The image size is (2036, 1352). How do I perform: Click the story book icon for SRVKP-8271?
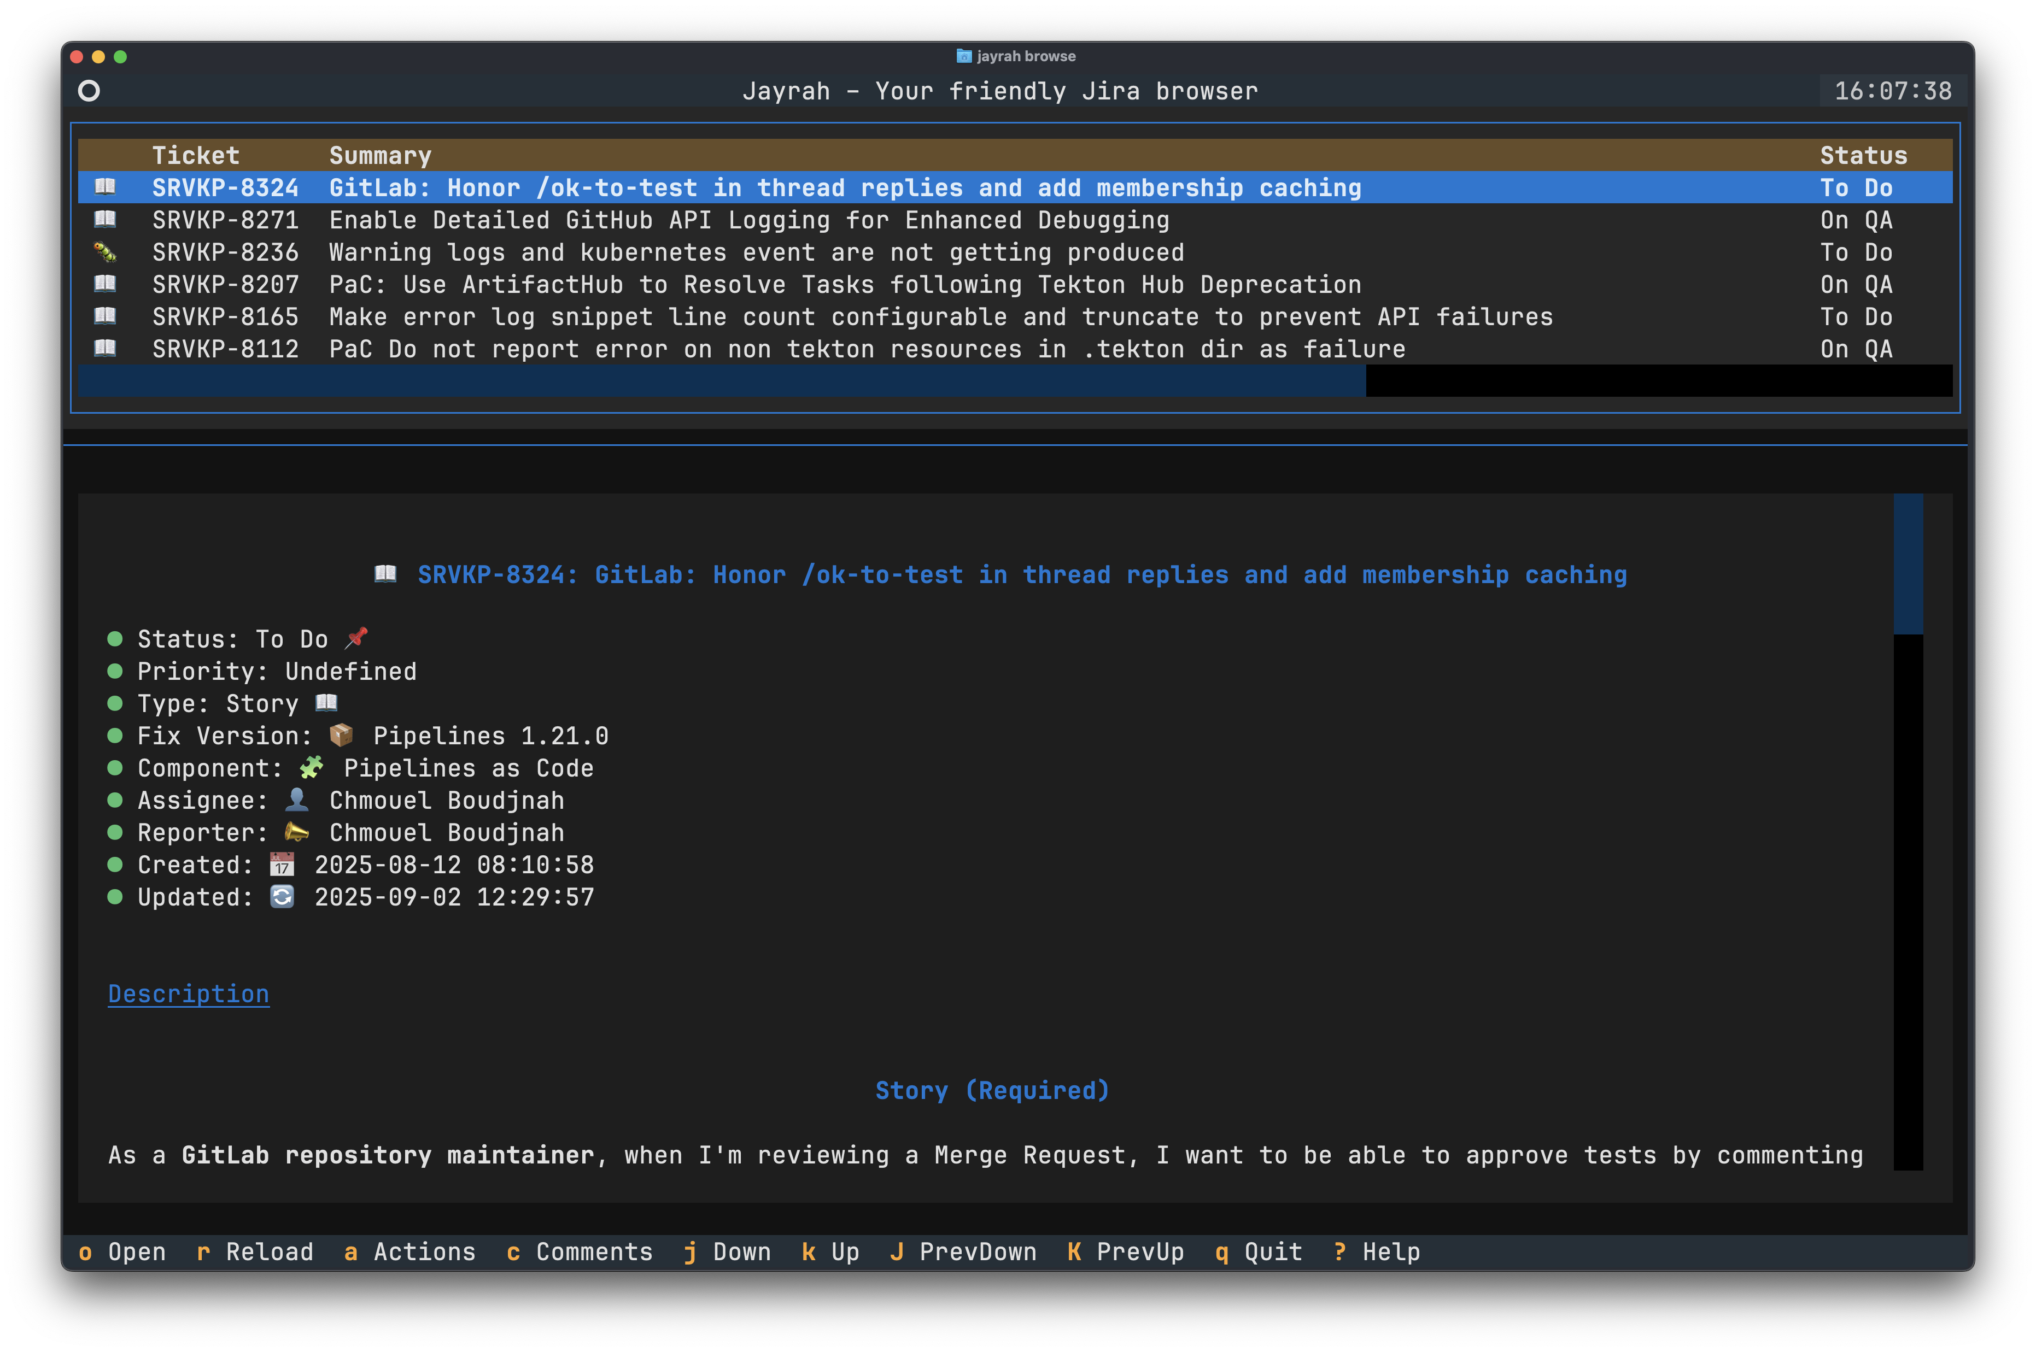click(106, 219)
